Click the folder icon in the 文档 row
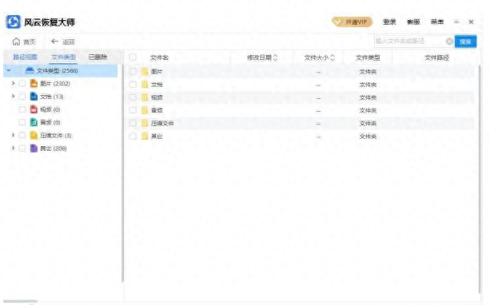490x305 pixels. point(145,85)
